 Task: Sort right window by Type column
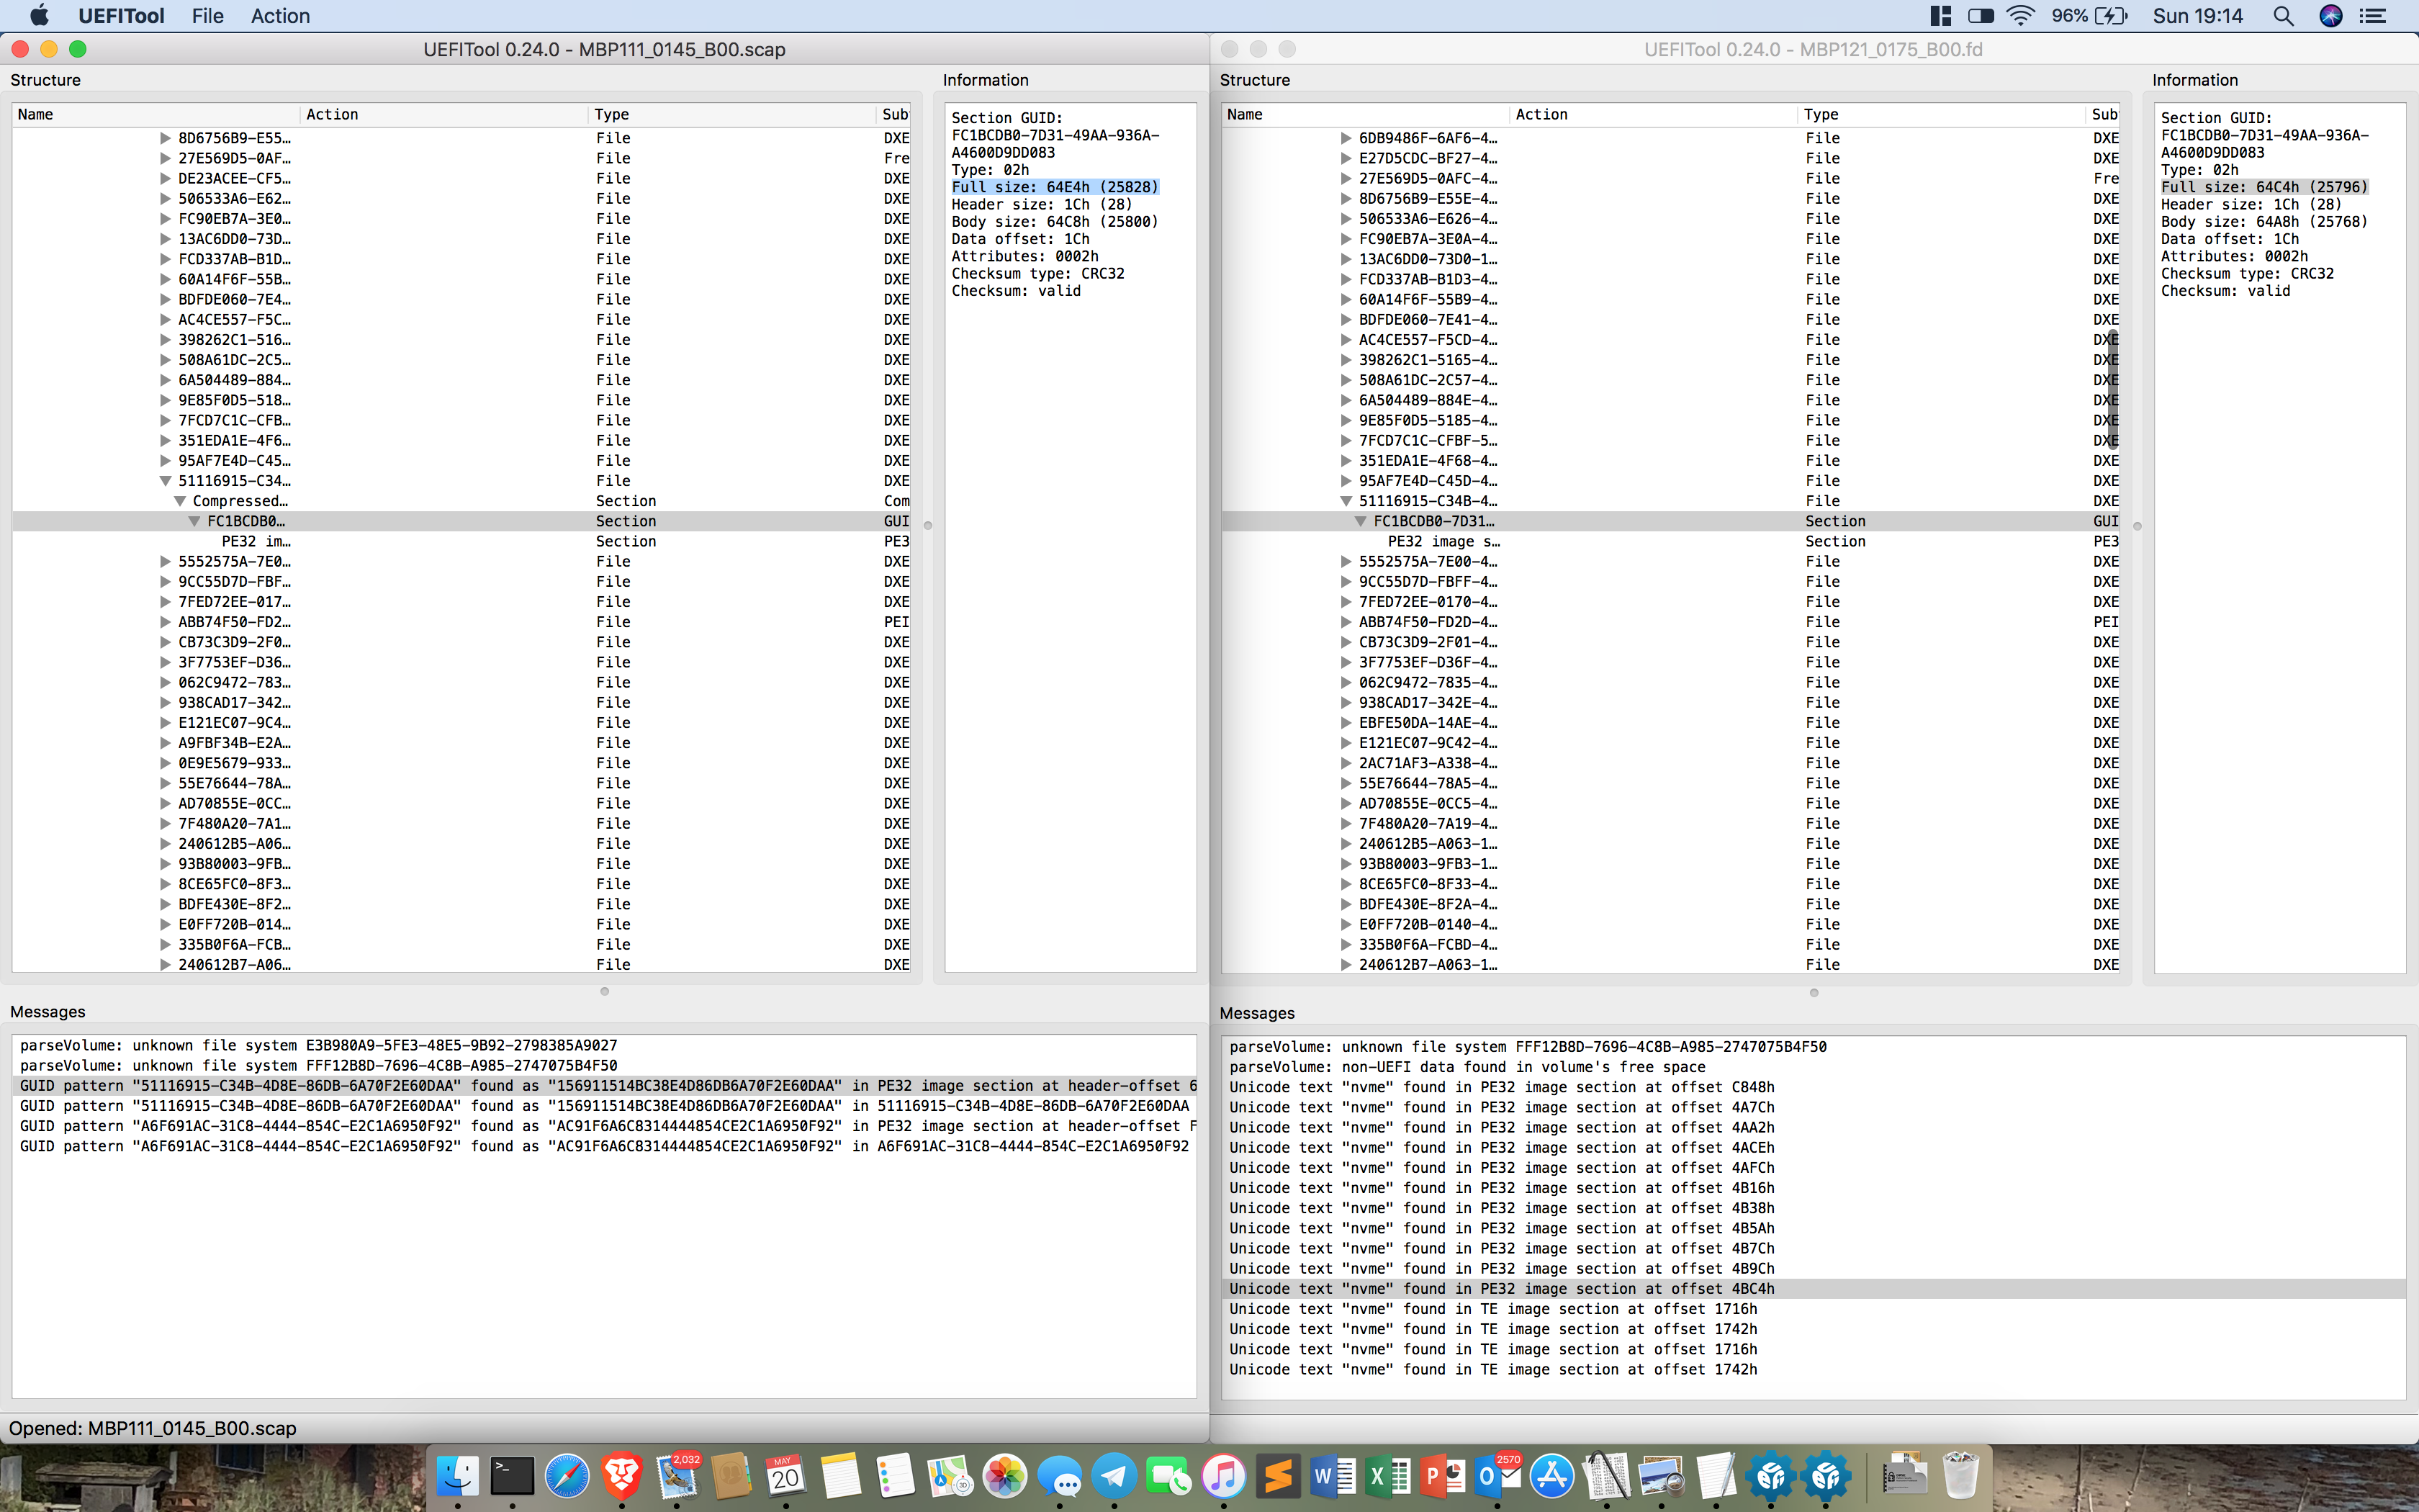1941,114
